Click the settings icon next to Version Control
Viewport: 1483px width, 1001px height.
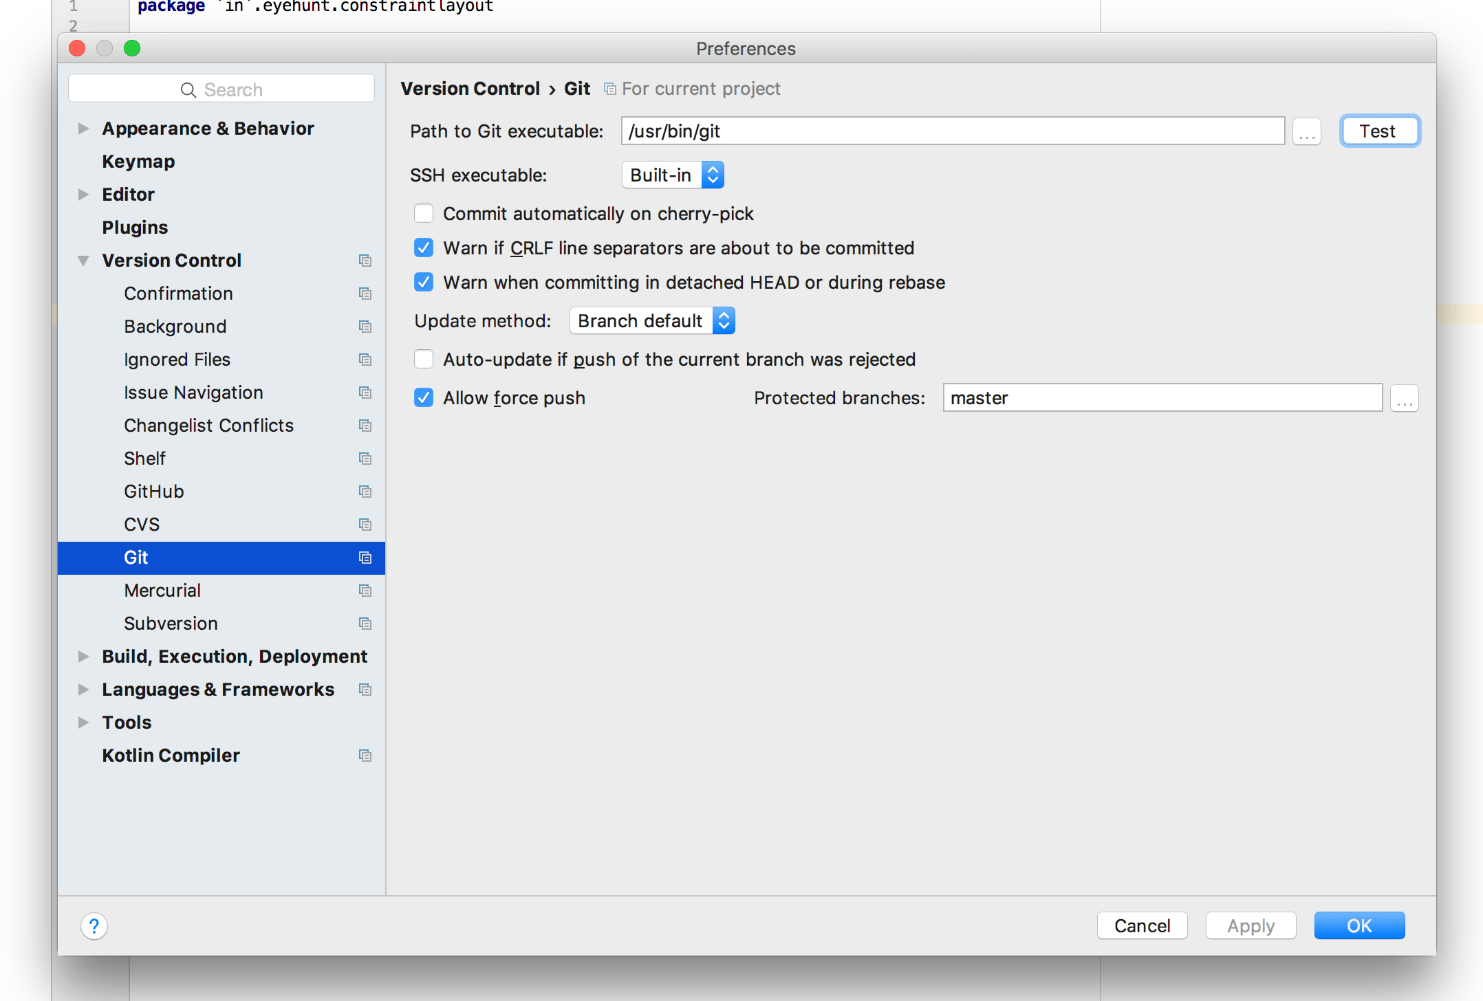pyautogui.click(x=365, y=261)
